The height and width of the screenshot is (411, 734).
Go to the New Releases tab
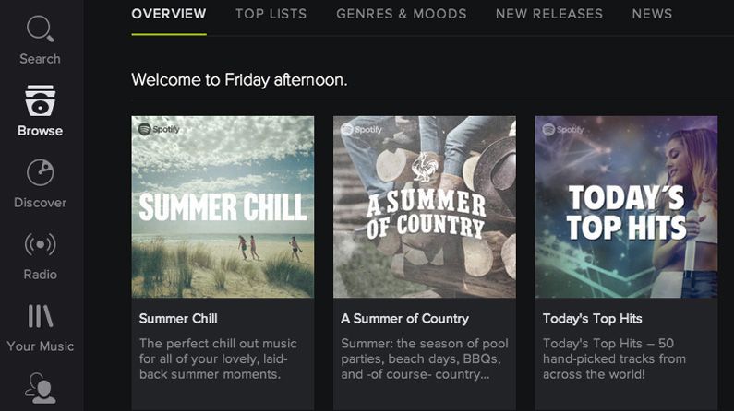548,14
